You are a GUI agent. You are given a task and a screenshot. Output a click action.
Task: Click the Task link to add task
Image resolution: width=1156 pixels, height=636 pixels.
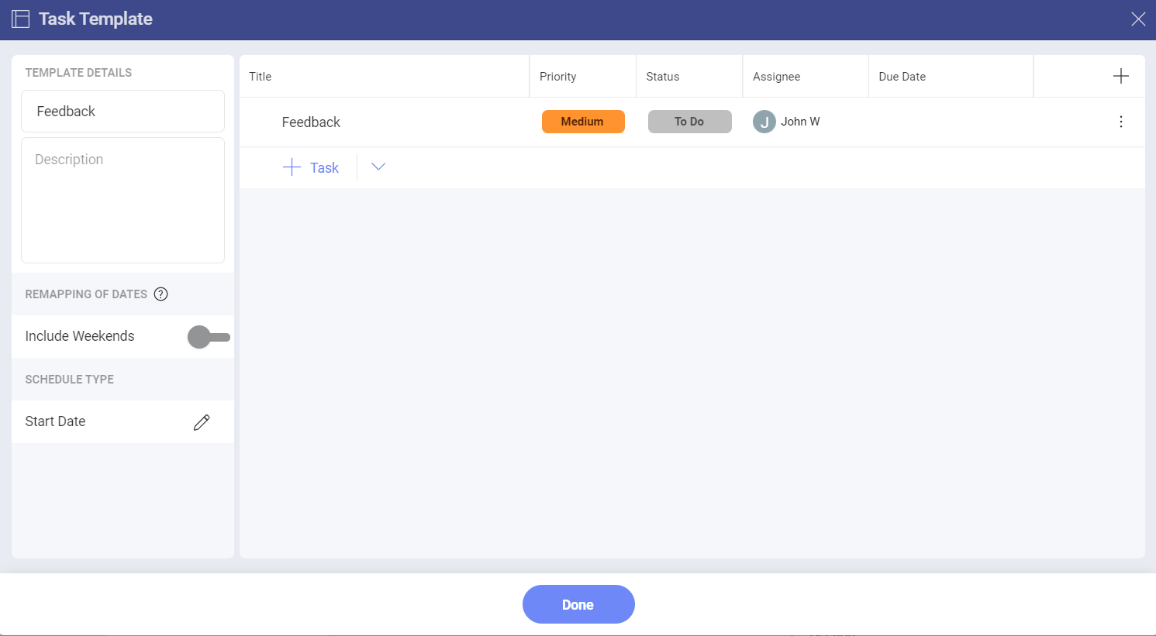click(x=324, y=168)
